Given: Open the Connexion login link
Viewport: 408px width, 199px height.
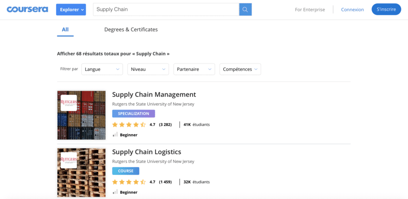Looking at the screenshot, I should coord(352,10).
